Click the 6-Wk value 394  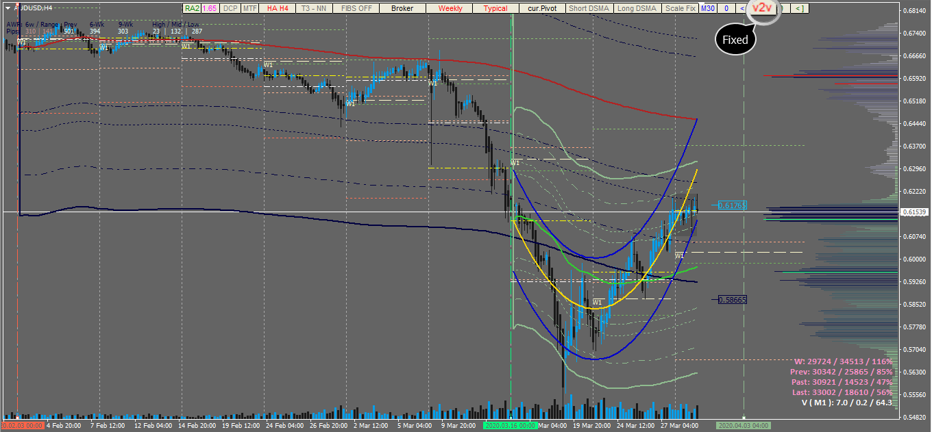pos(95,31)
